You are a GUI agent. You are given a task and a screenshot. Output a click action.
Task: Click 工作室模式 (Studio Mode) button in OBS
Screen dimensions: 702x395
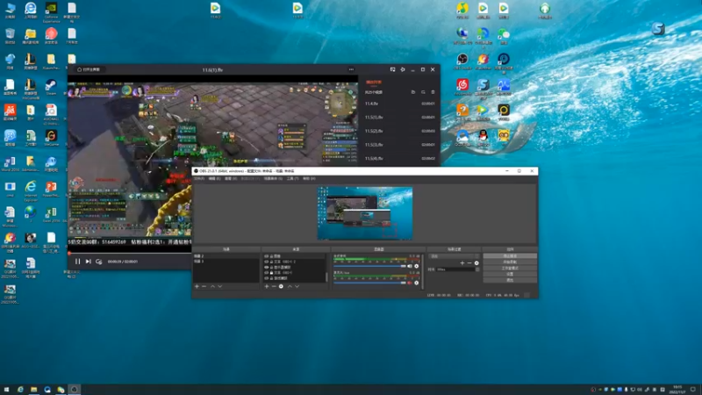click(510, 269)
